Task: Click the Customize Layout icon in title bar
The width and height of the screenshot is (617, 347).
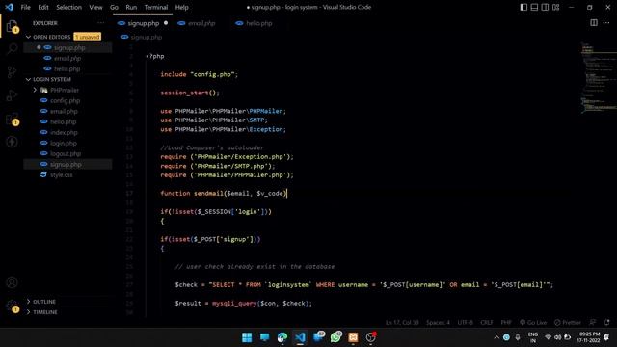Action: click(x=555, y=7)
